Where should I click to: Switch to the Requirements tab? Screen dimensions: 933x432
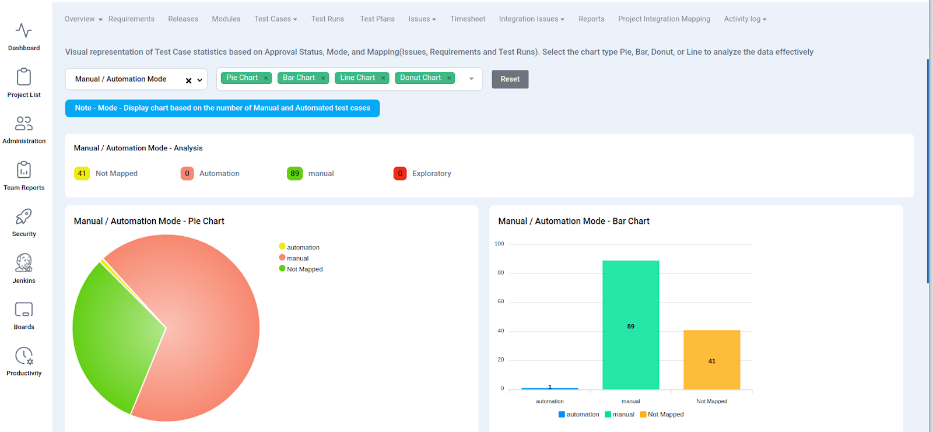tap(131, 19)
